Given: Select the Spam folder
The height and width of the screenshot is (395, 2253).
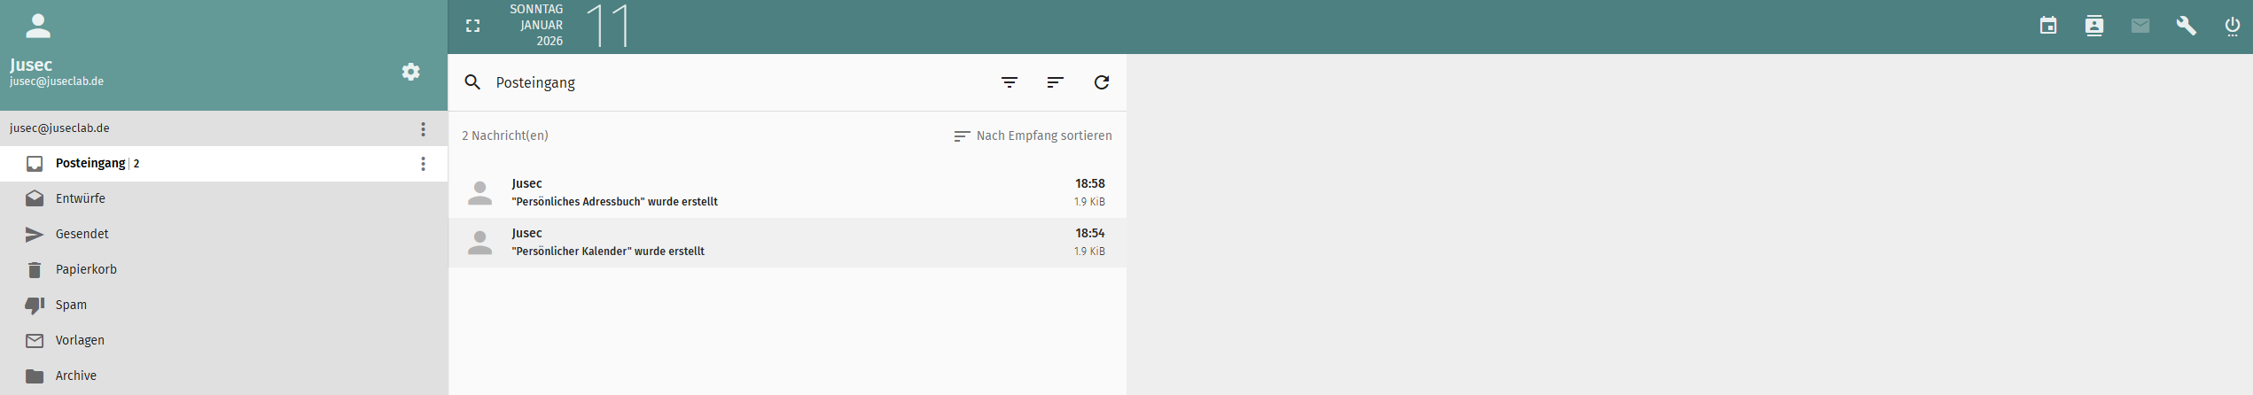Looking at the screenshot, I should 71,305.
